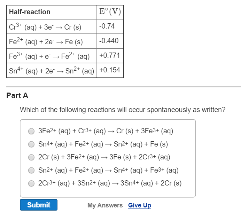Select the Sn2+ plus Fe2+ reaction option
This screenshot has width=241, height=221.
point(31,170)
